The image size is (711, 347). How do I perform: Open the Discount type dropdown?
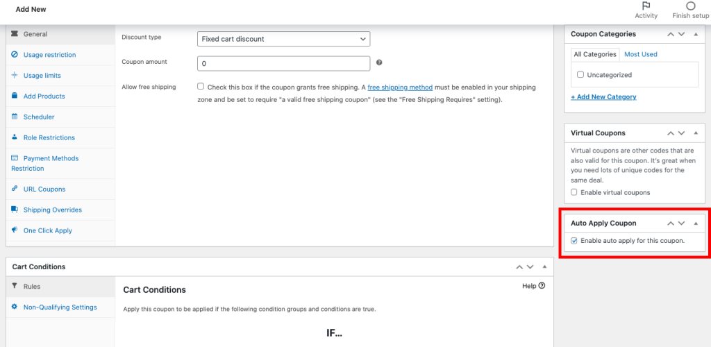click(x=284, y=39)
